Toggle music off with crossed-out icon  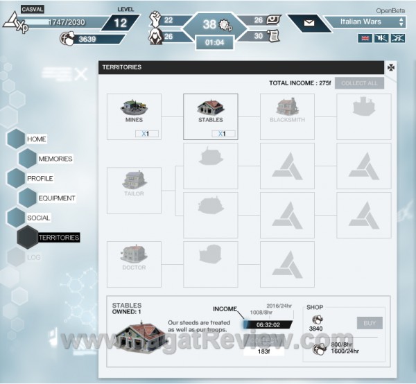[398, 38]
